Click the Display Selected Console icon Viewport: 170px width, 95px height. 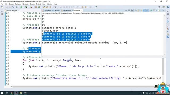tap(154, 11)
